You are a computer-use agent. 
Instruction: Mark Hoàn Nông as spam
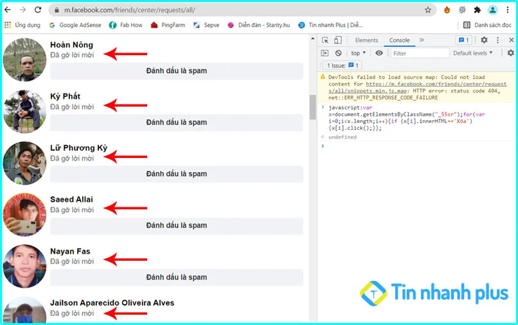click(176, 71)
